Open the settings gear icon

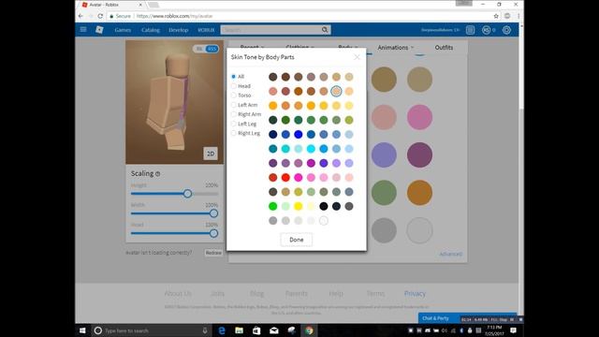(506, 30)
